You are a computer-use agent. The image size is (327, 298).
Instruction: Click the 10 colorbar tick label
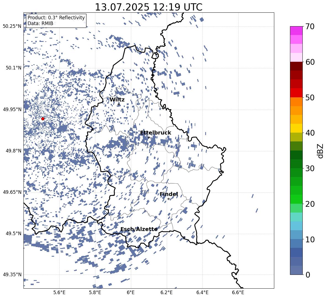pyautogui.click(x=310, y=239)
